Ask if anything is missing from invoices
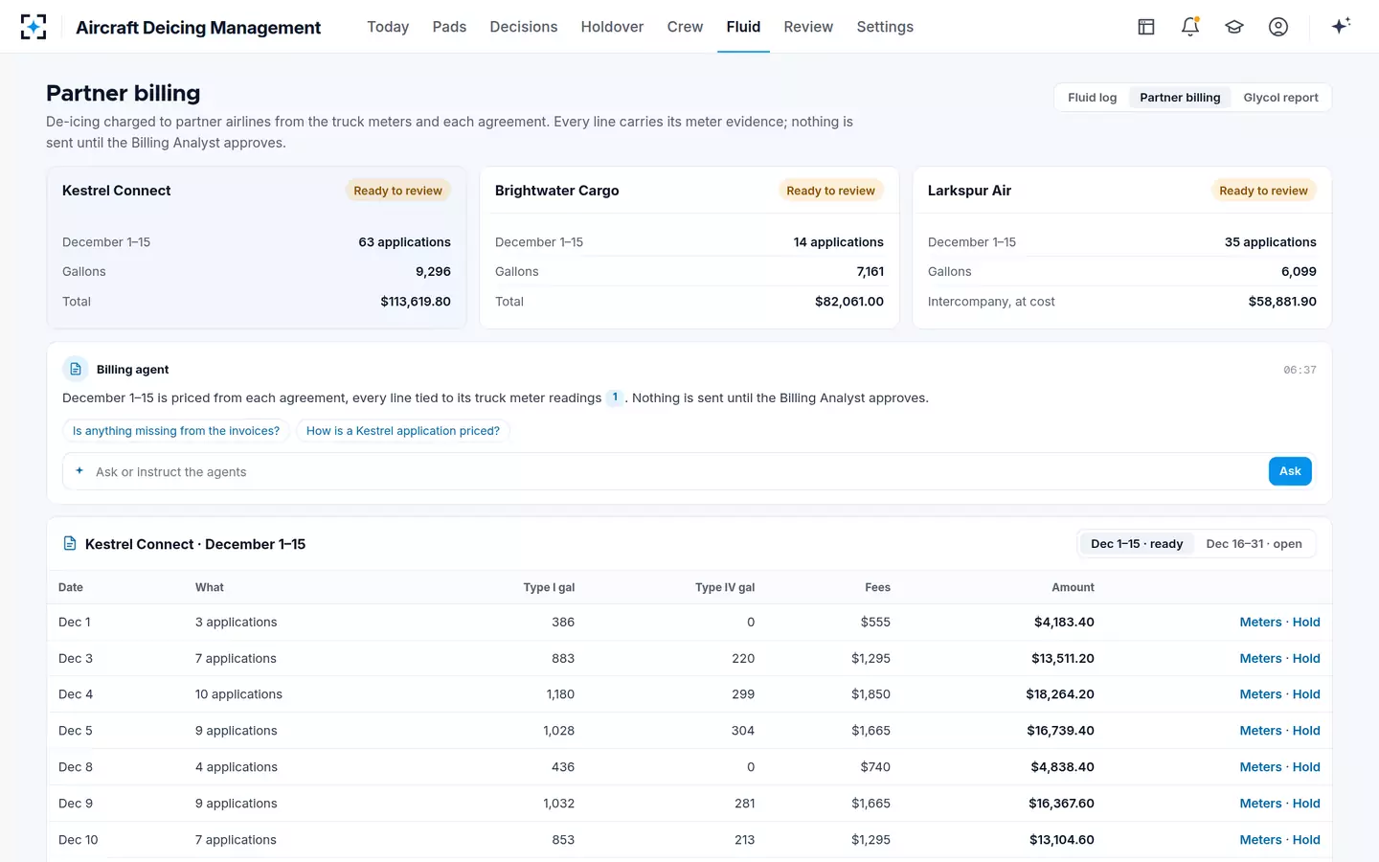This screenshot has height=862, width=1379. coord(176,431)
